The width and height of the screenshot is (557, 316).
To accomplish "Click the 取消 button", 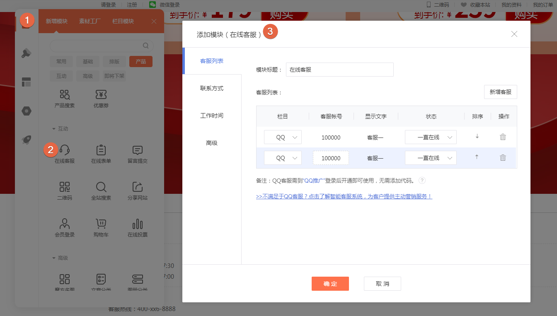I will tap(383, 284).
